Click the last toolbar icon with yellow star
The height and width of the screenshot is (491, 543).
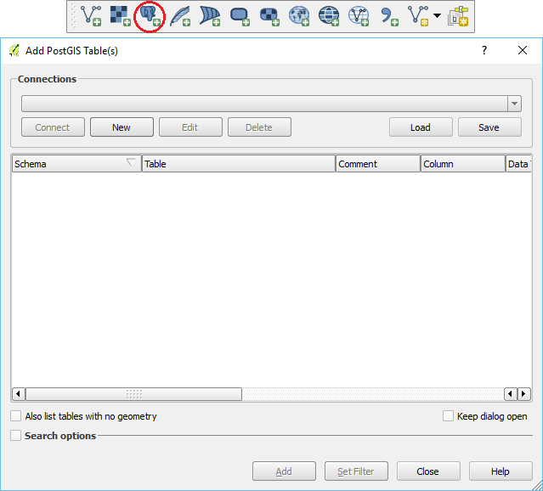(x=458, y=16)
